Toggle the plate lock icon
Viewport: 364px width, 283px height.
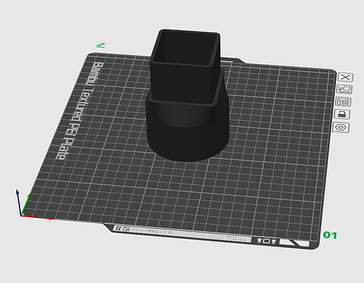pos(342,114)
